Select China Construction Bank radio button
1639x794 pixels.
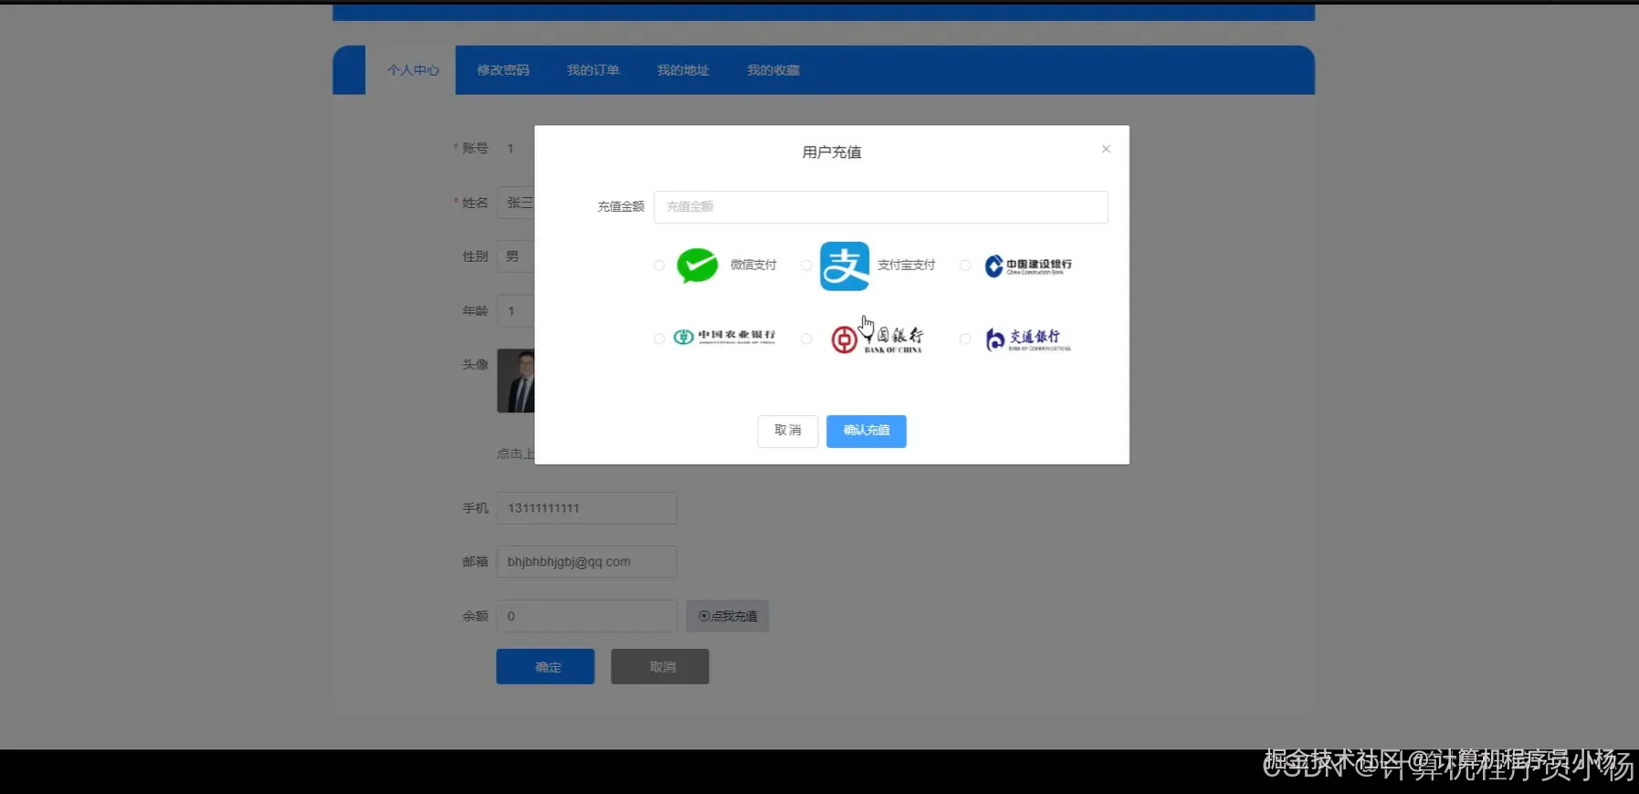965,266
